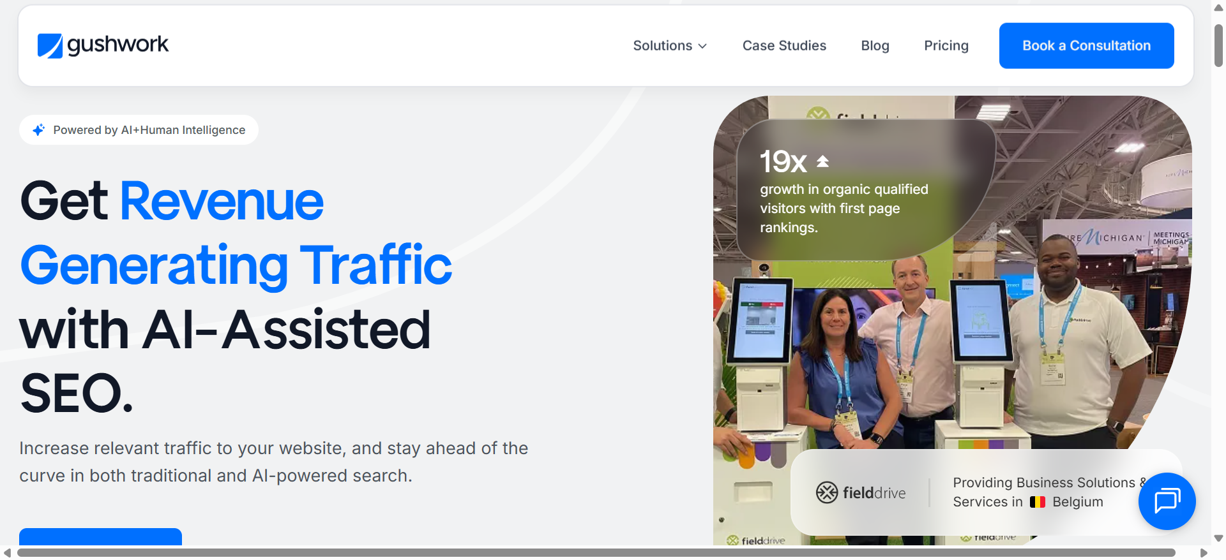Open the live chat widget

1167,501
